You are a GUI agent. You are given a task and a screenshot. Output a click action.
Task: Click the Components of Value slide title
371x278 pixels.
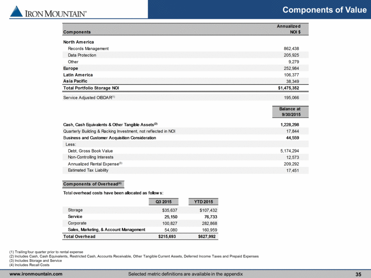tap(325, 10)
